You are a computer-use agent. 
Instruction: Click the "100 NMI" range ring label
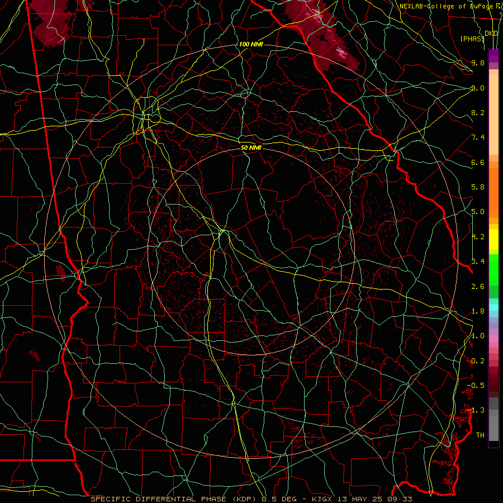pos(251,44)
